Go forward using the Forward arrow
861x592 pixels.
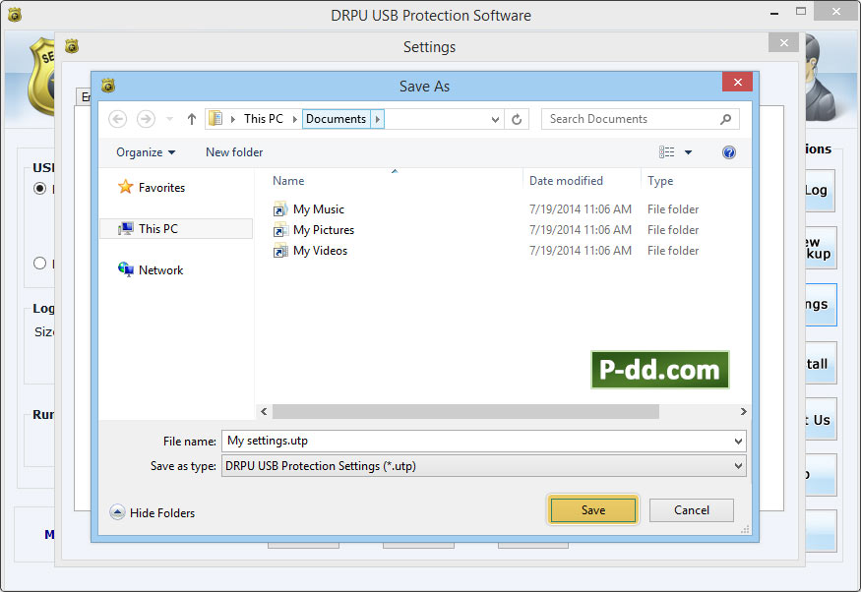click(x=146, y=119)
